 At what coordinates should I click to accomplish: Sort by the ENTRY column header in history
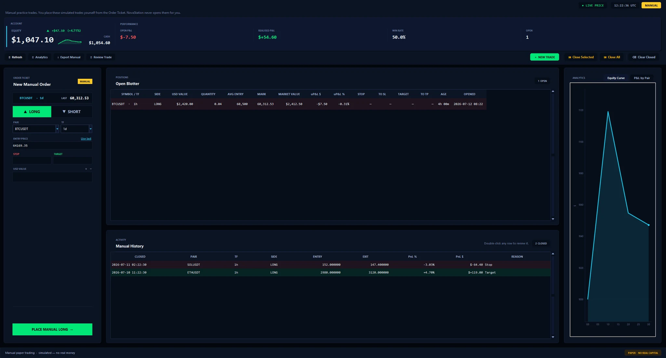click(317, 257)
